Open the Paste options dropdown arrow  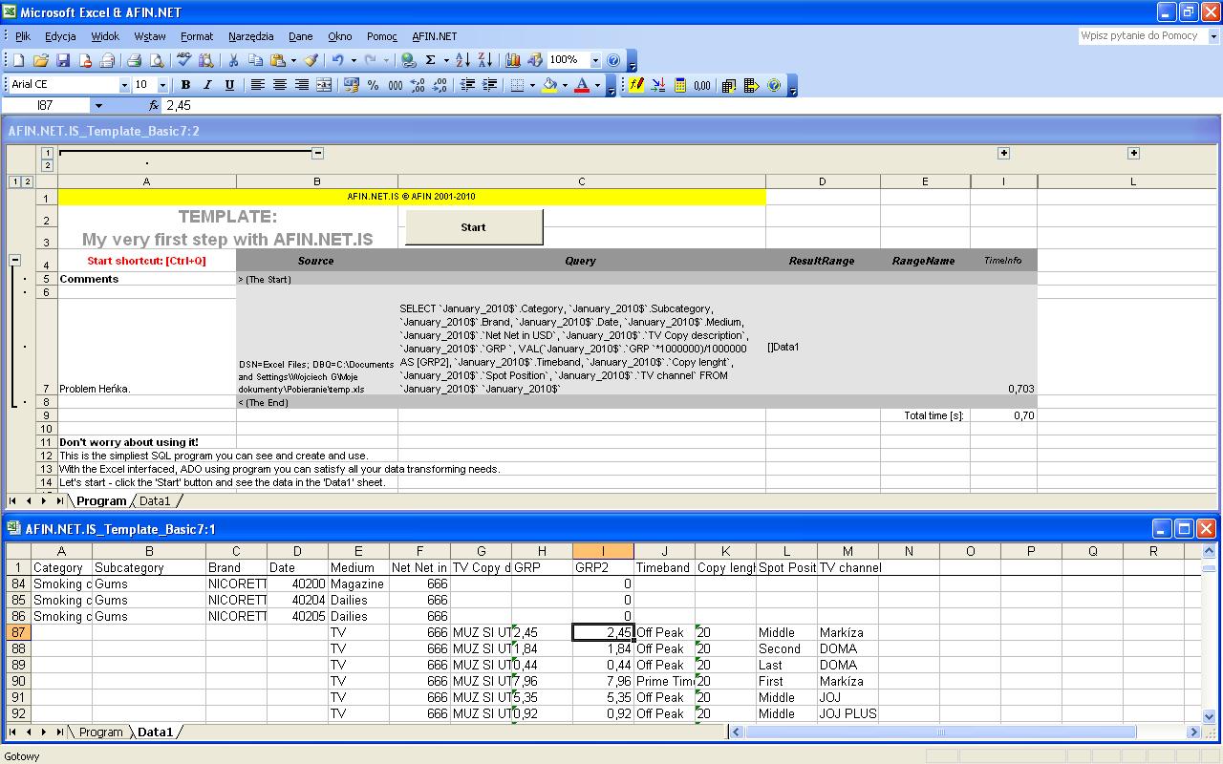tap(292, 60)
